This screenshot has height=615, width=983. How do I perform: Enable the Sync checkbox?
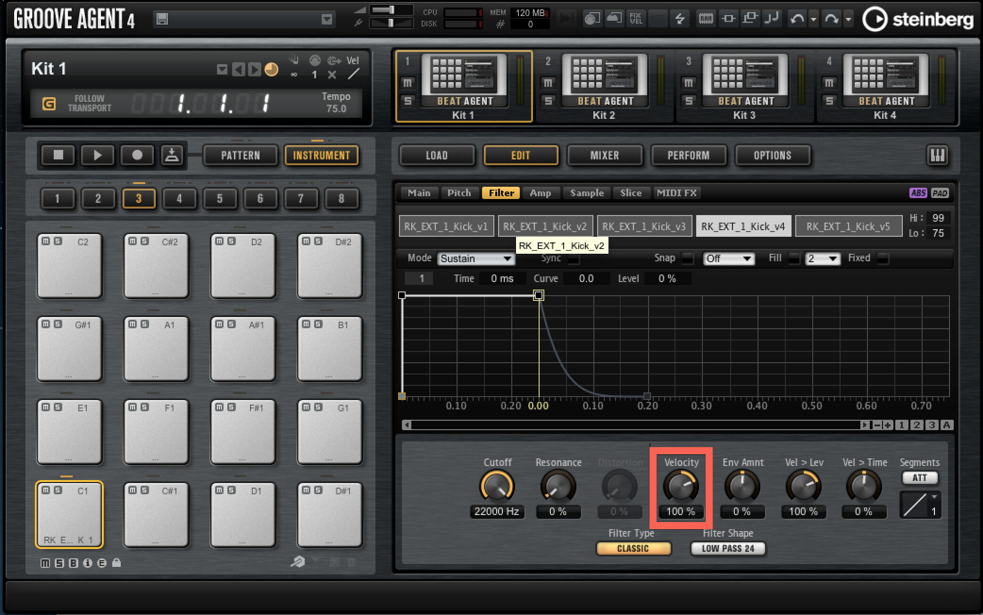click(x=573, y=258)
